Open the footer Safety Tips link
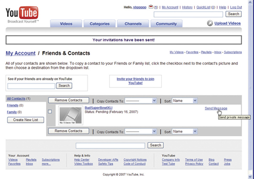 click(105, 164)
